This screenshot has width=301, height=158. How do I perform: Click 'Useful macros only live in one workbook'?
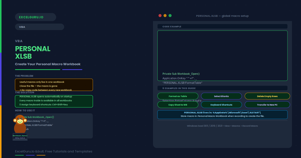point(42,82)
